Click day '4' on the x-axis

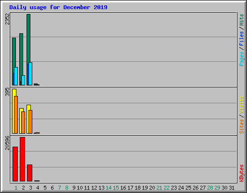(x=38, y=188)
